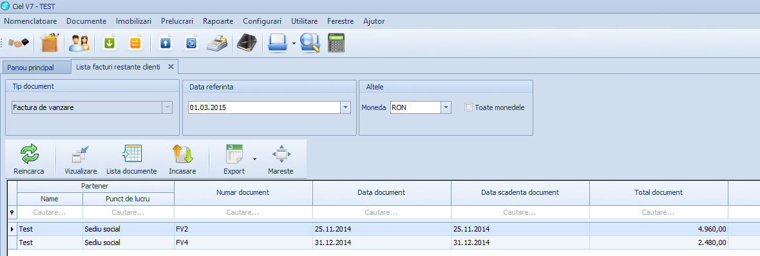Click the Reincarca reload button
Viewport: 760px width, 256px height.
(x=29, y=160)
